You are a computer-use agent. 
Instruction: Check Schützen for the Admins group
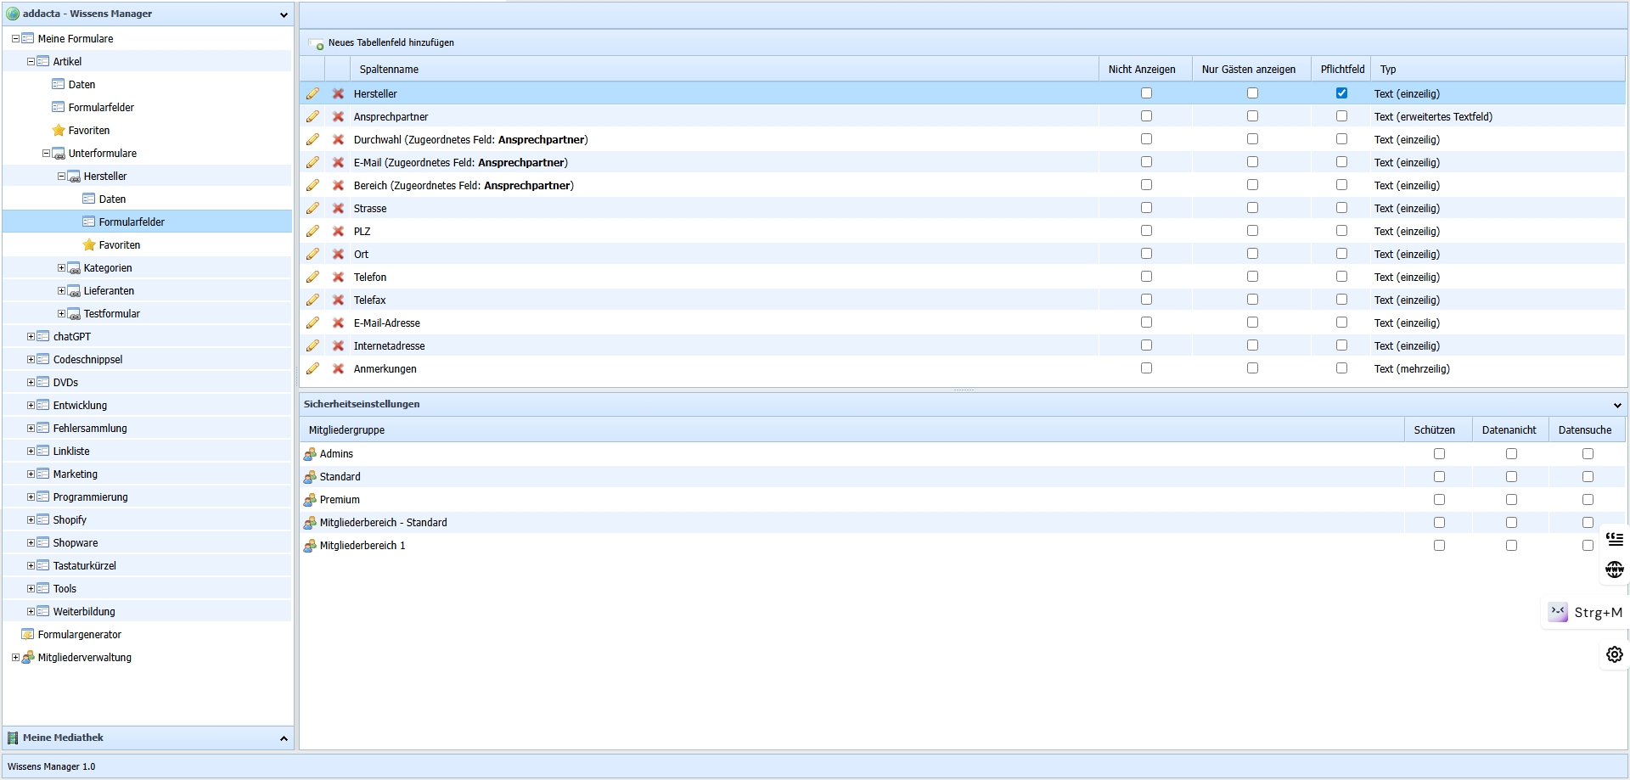1439,454
